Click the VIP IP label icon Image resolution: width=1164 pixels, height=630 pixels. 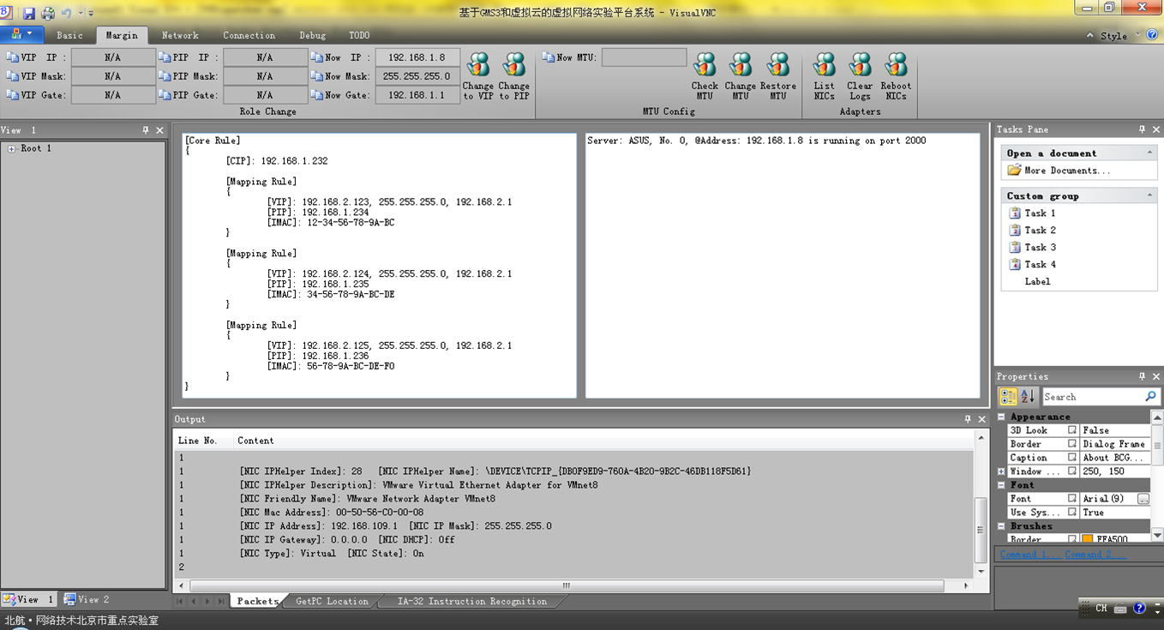pos(12,57)
